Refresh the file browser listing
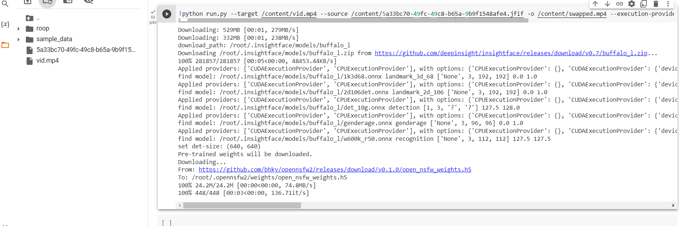Image resolution: width=679 pixels, height=226 pixels. click(47, 2)
